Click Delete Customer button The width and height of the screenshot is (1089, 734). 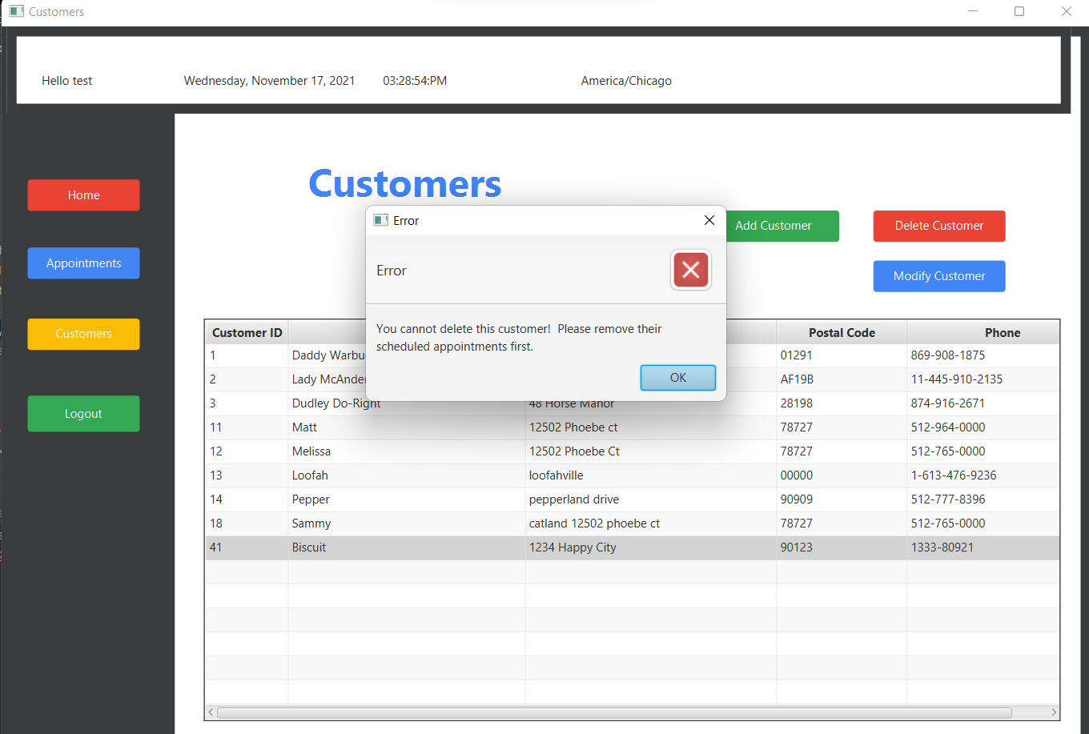point(938,226)
